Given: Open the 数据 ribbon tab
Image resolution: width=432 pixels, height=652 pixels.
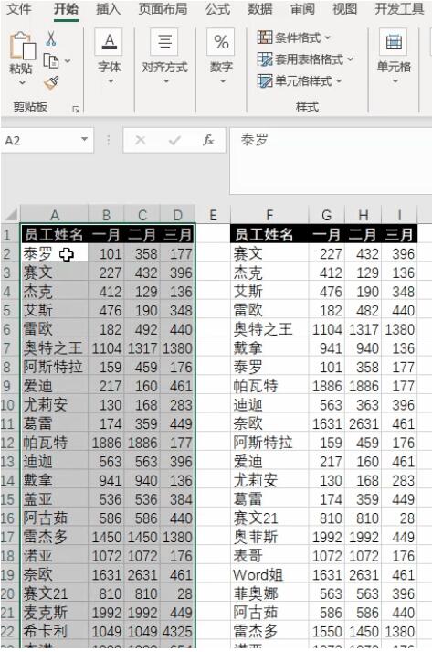Looking at the screenshot, I should pyautogui.click(x=260, y=9).
